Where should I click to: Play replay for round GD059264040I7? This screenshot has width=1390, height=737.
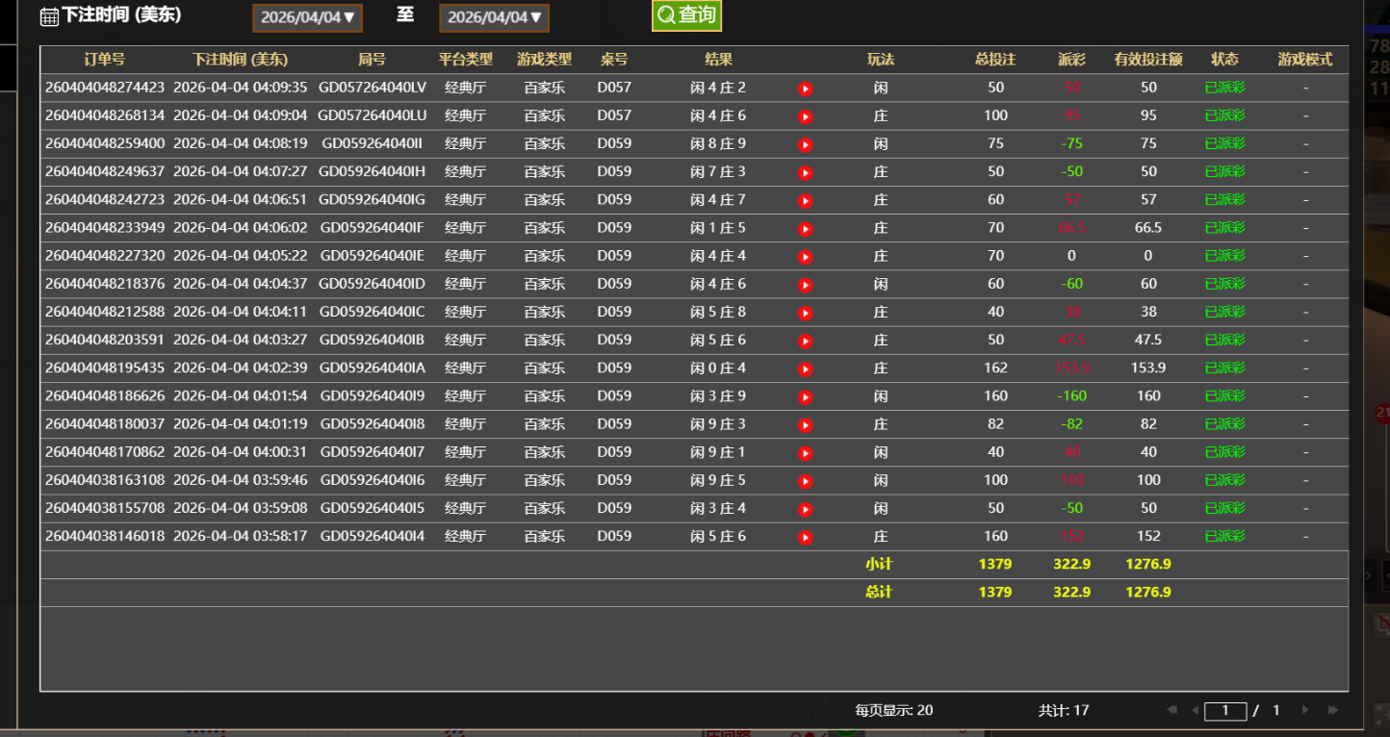[x=806, y=453]
